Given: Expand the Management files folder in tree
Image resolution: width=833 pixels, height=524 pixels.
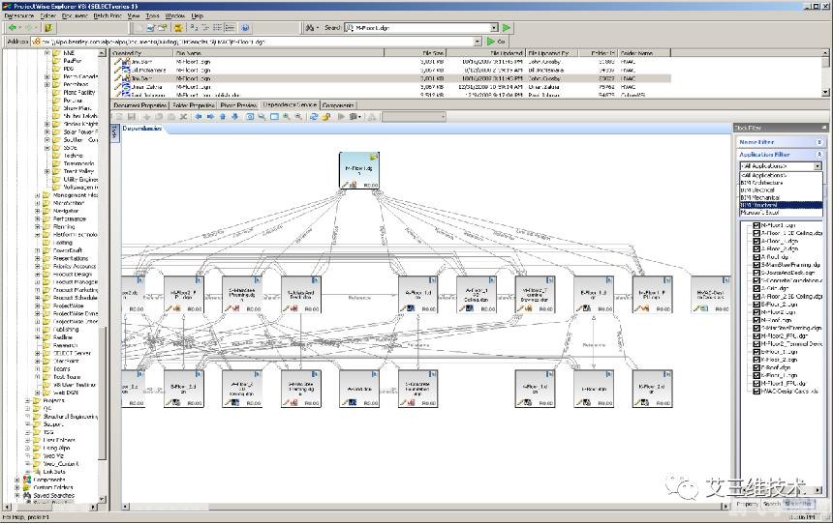Looking at the screenshot, I should point(37,194).
